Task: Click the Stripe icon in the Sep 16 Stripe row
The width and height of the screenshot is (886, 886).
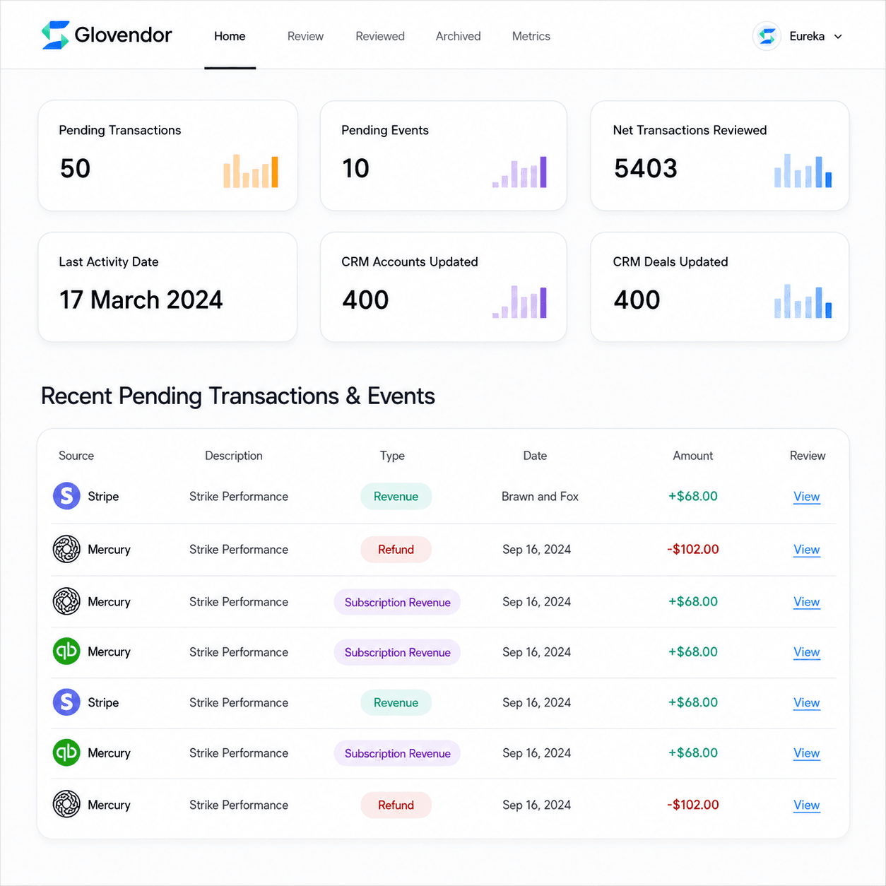Action: coord(66,702)
